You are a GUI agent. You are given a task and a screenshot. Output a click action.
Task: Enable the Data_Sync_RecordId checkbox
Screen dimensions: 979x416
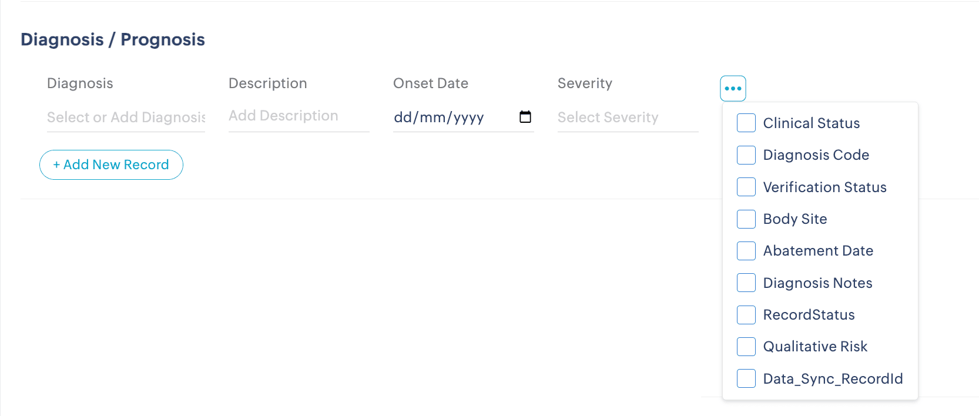pos(746,378)
